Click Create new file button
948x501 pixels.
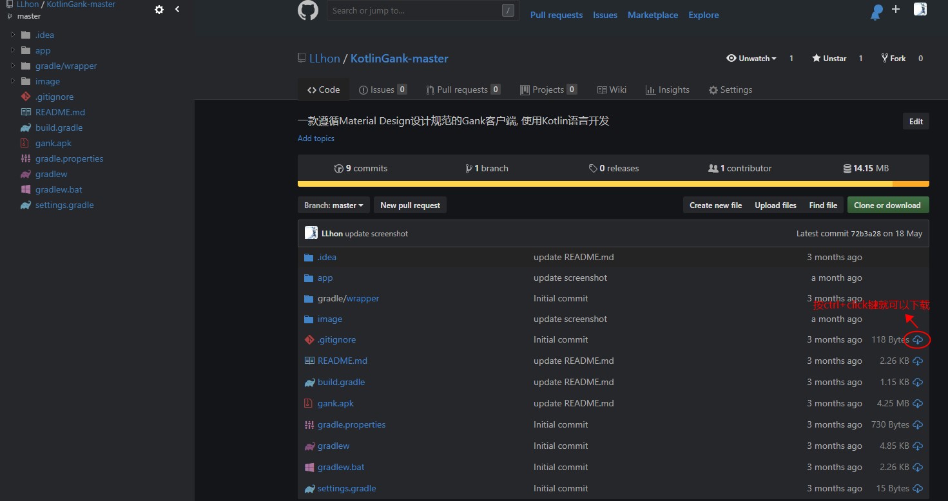click(715, 205)
